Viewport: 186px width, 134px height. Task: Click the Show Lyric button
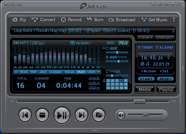coord(164,37)
